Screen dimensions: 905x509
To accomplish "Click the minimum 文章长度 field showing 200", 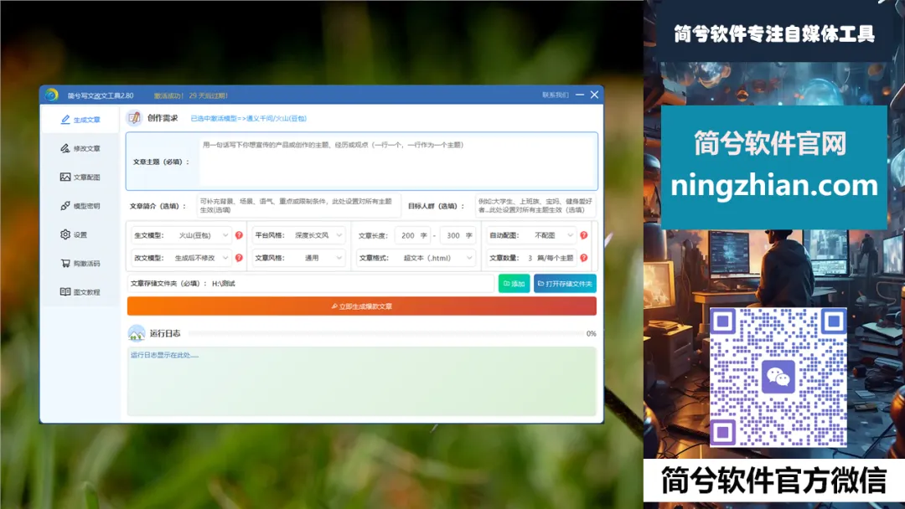I will coord(412,235).
